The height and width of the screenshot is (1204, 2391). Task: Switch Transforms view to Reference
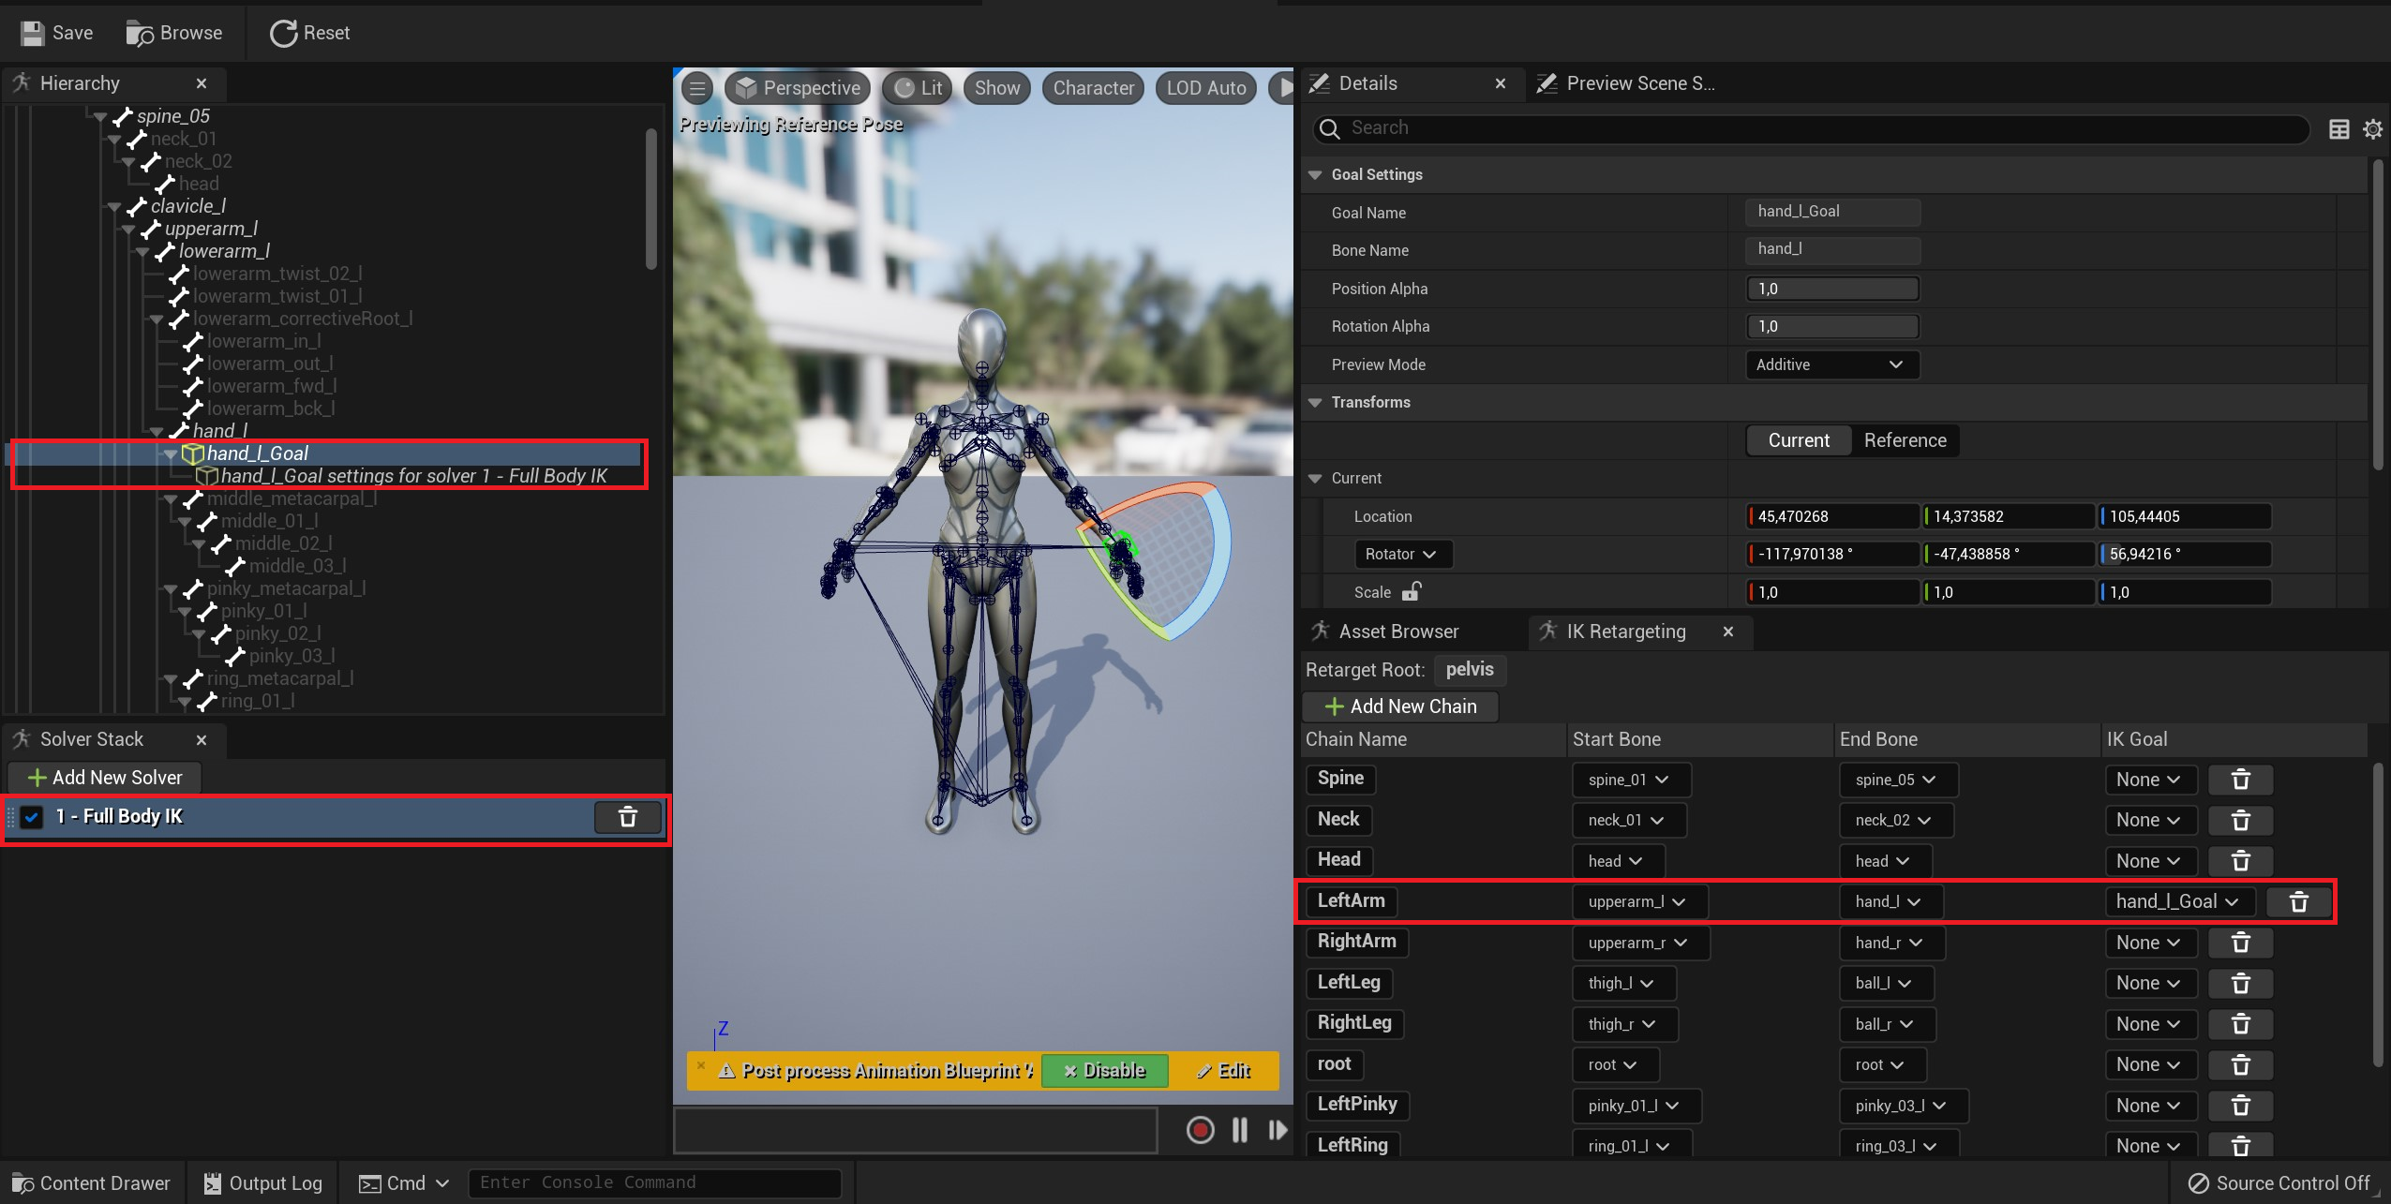(x=1905, y=440)
